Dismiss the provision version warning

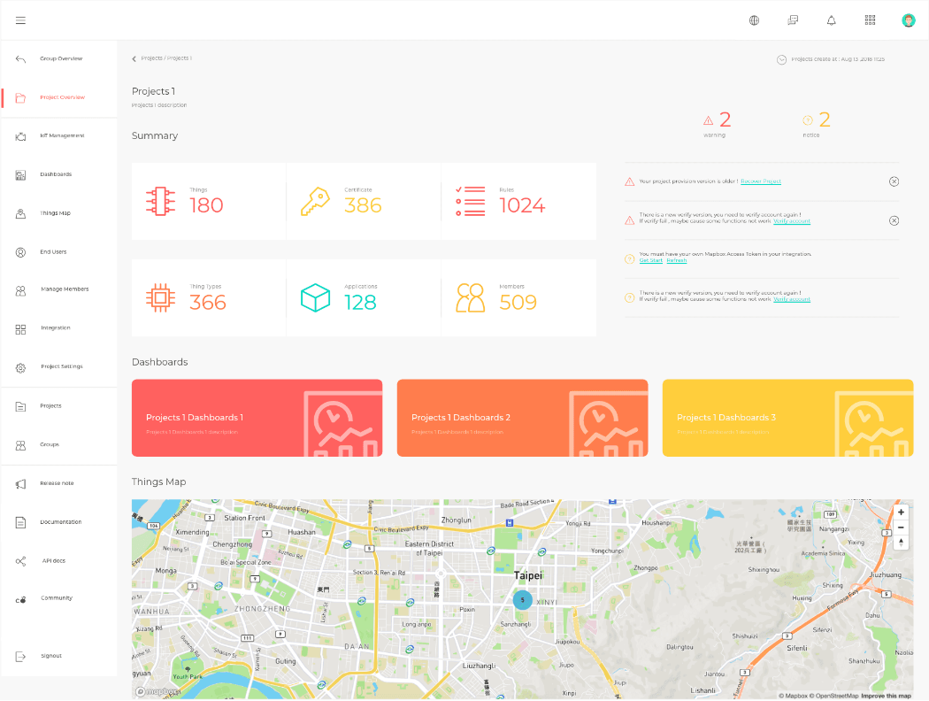click(894, 181)
